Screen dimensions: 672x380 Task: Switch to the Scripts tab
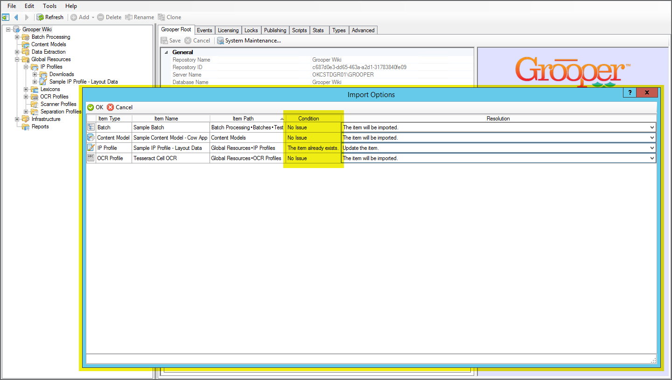[300, 30]
